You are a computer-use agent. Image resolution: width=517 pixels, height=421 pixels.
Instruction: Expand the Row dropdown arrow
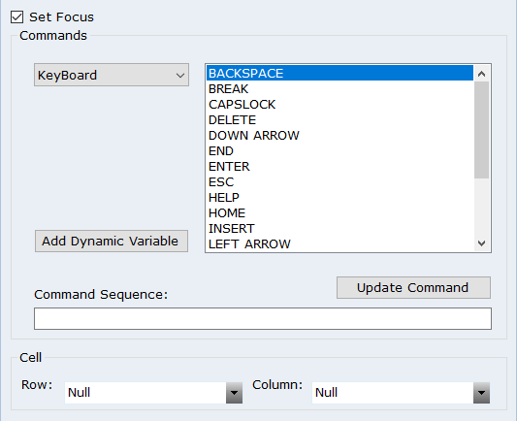(x=234, y=393)
